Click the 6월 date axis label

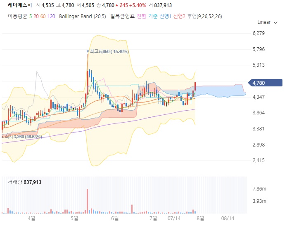coord(115,218)
